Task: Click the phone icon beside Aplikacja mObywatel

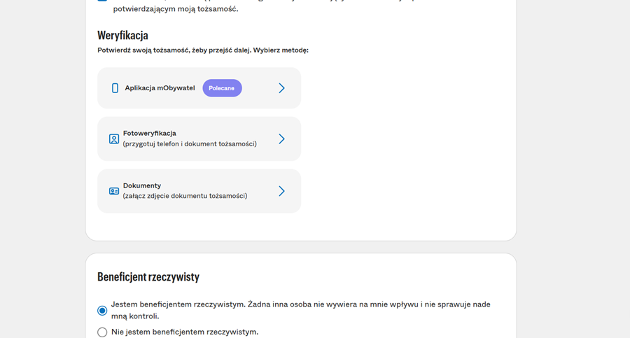Action: (x=115, y=88)
